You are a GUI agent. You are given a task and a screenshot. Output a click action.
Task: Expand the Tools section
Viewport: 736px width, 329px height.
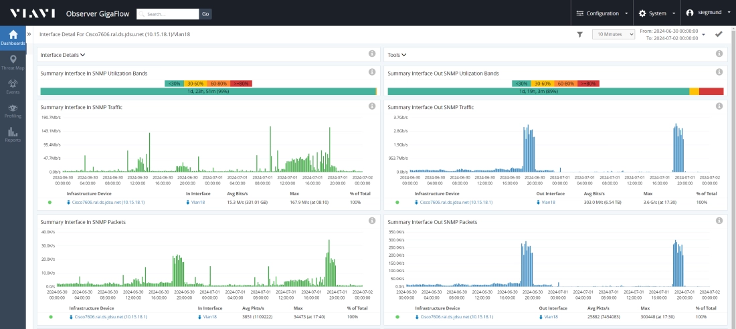click(x=397, y=55)
